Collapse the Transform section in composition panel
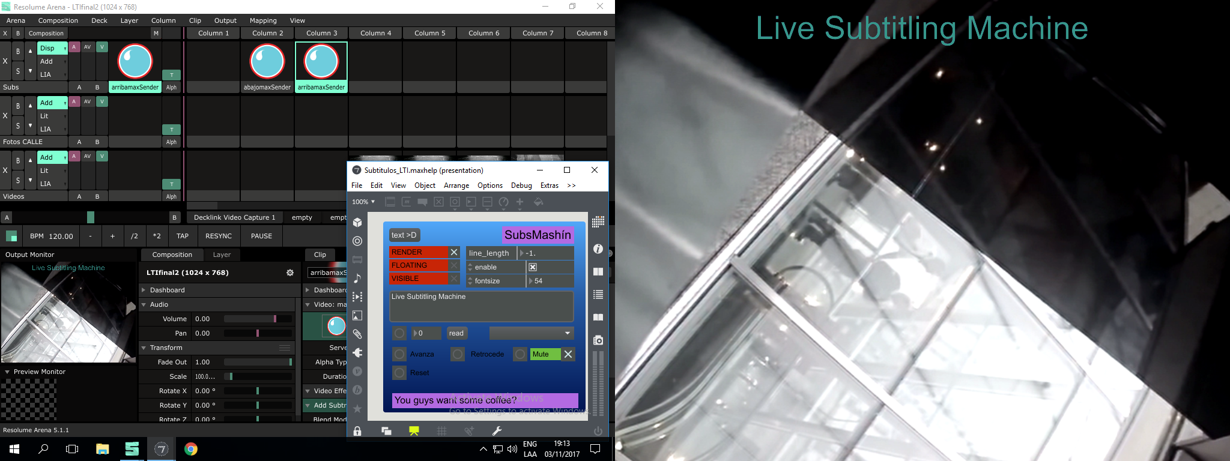Screen dimensions: 1230x461 tap(144, 348)
